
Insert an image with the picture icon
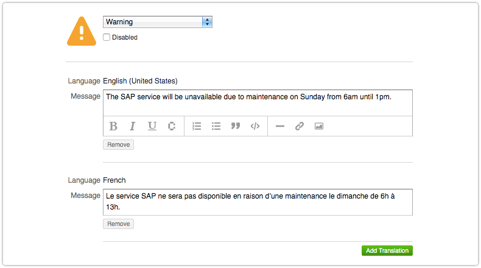tap(319, 126)
